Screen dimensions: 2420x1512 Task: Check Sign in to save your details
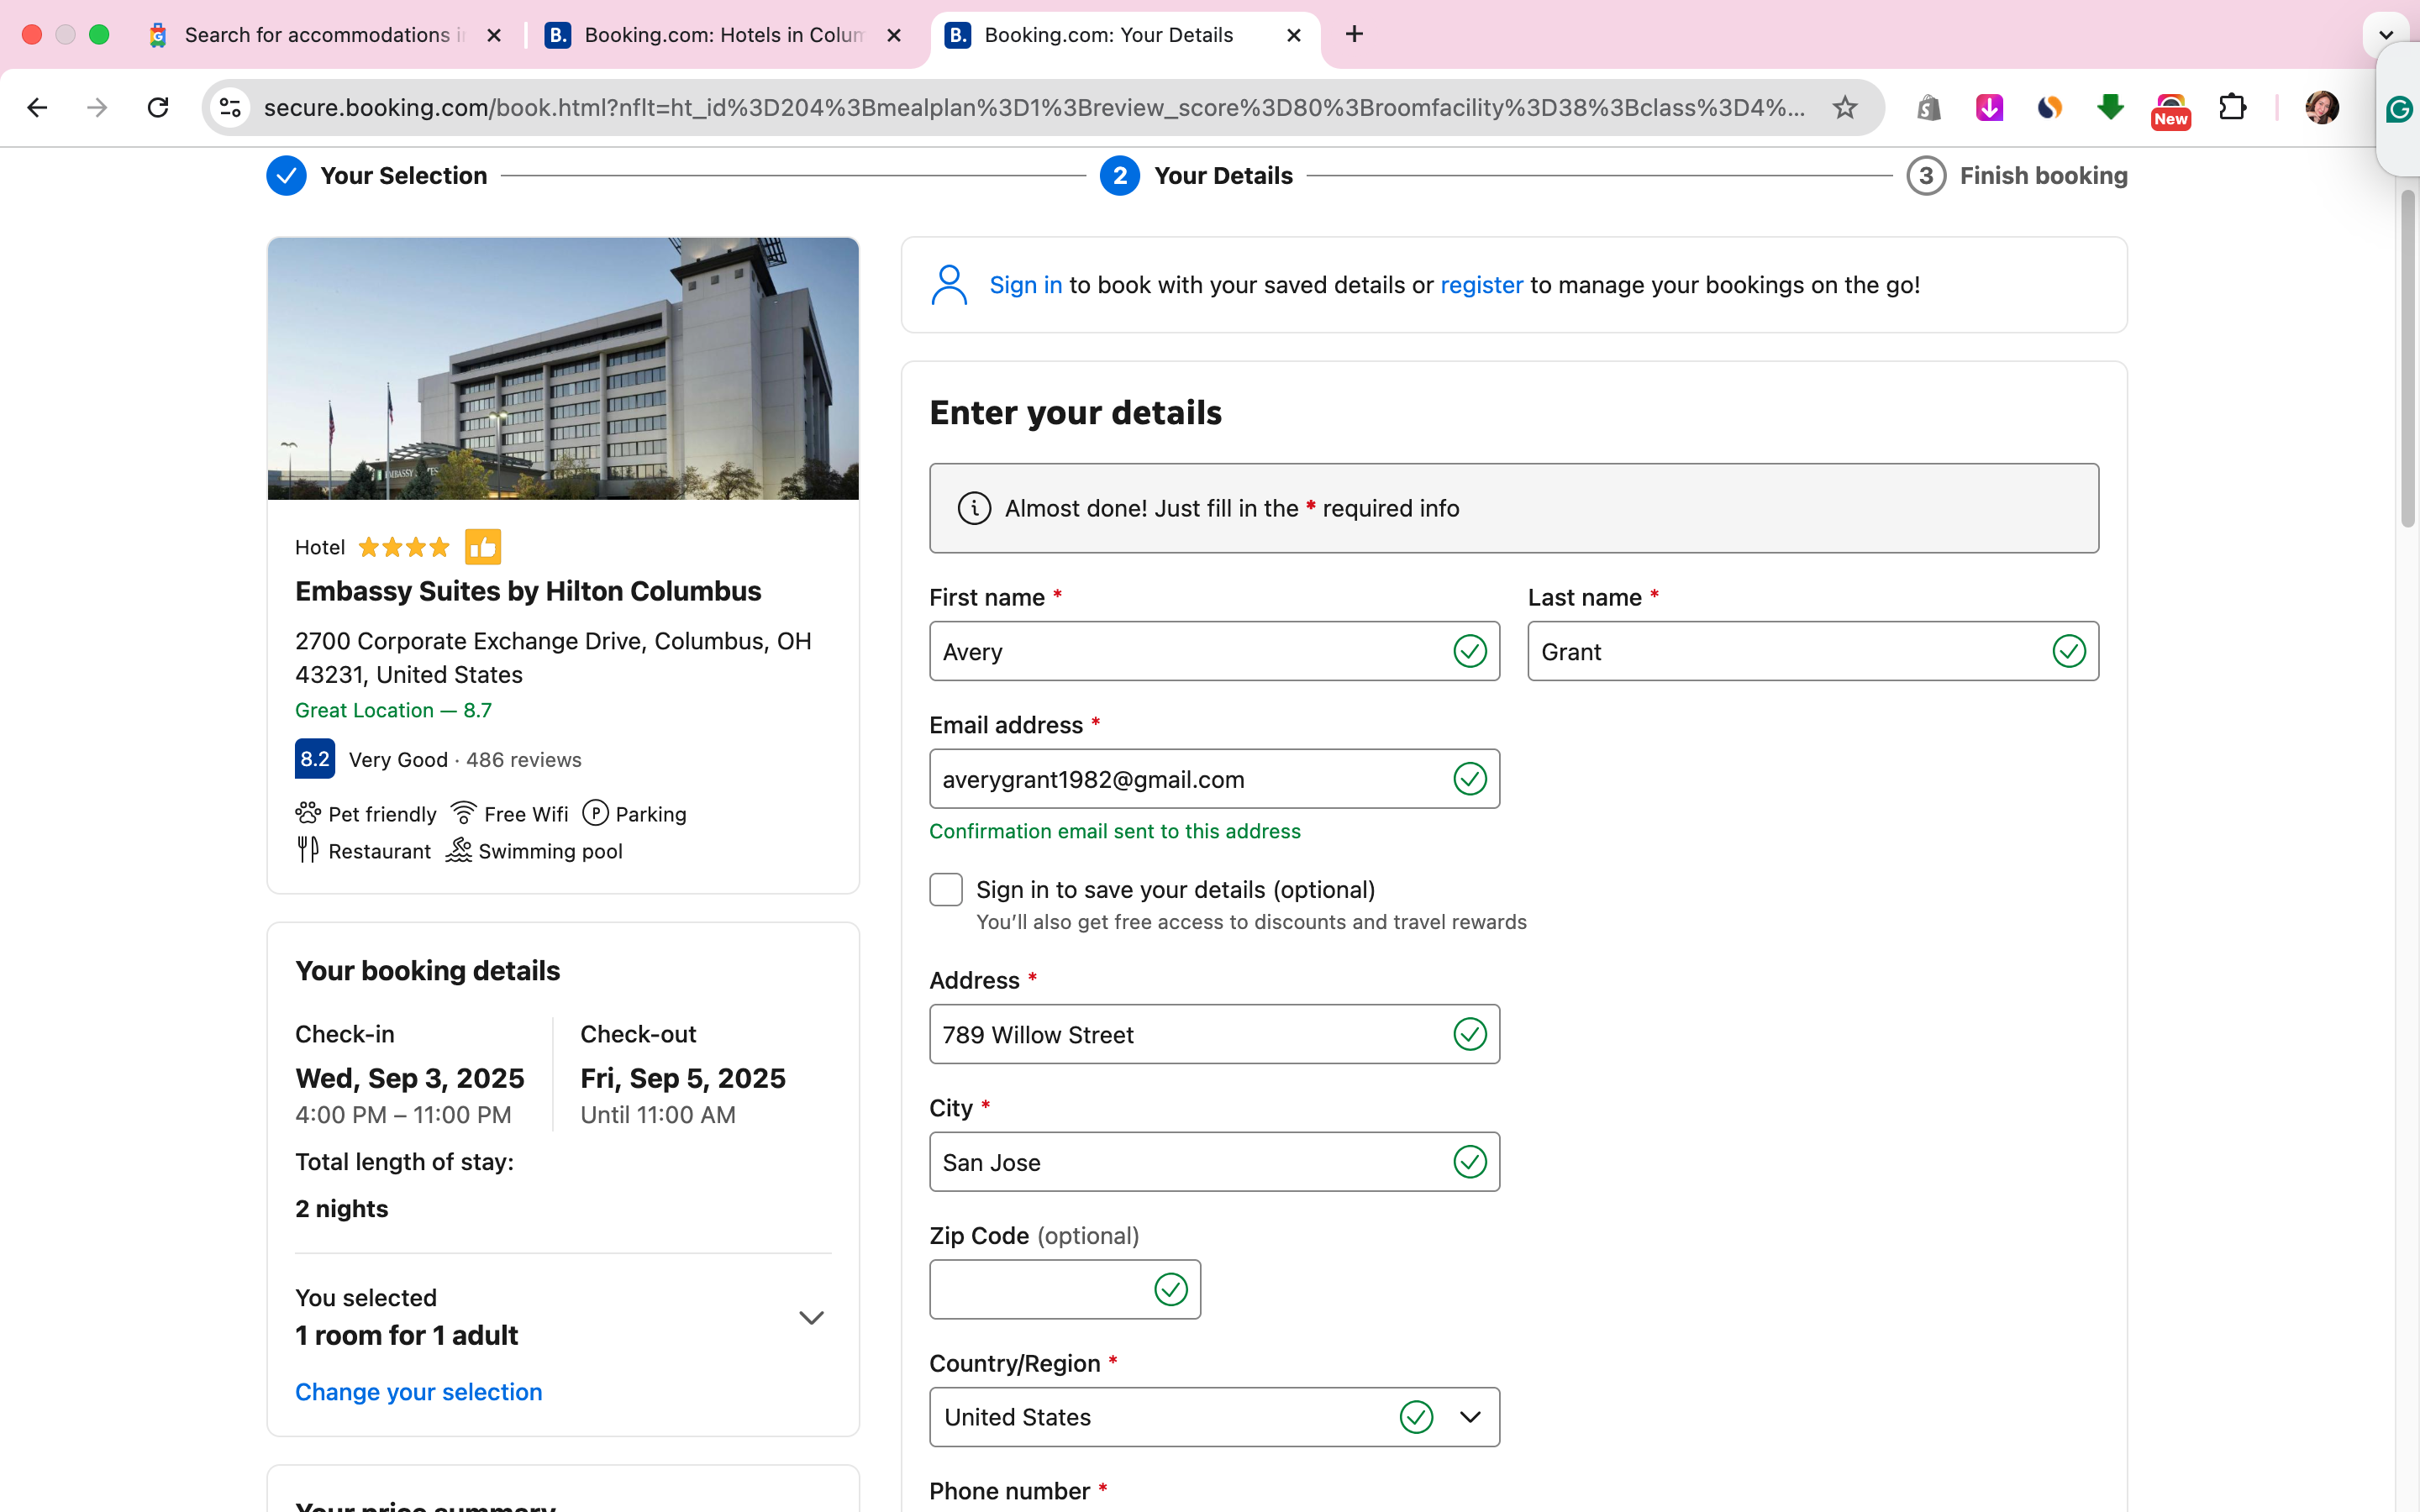click(945, 889)
